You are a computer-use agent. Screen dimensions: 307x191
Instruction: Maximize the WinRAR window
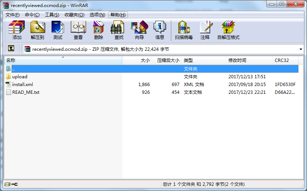coord(282,4)
